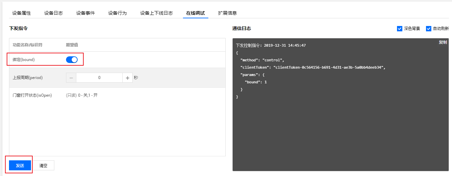Click the 下发控制指令 timestamp line in log
This screenshot has height=176, width=452.
271,45
